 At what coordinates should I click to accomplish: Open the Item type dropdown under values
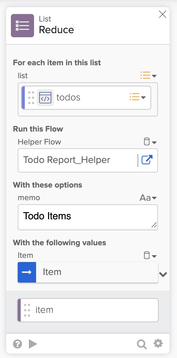pyautogui.click(x=150, y=256)
